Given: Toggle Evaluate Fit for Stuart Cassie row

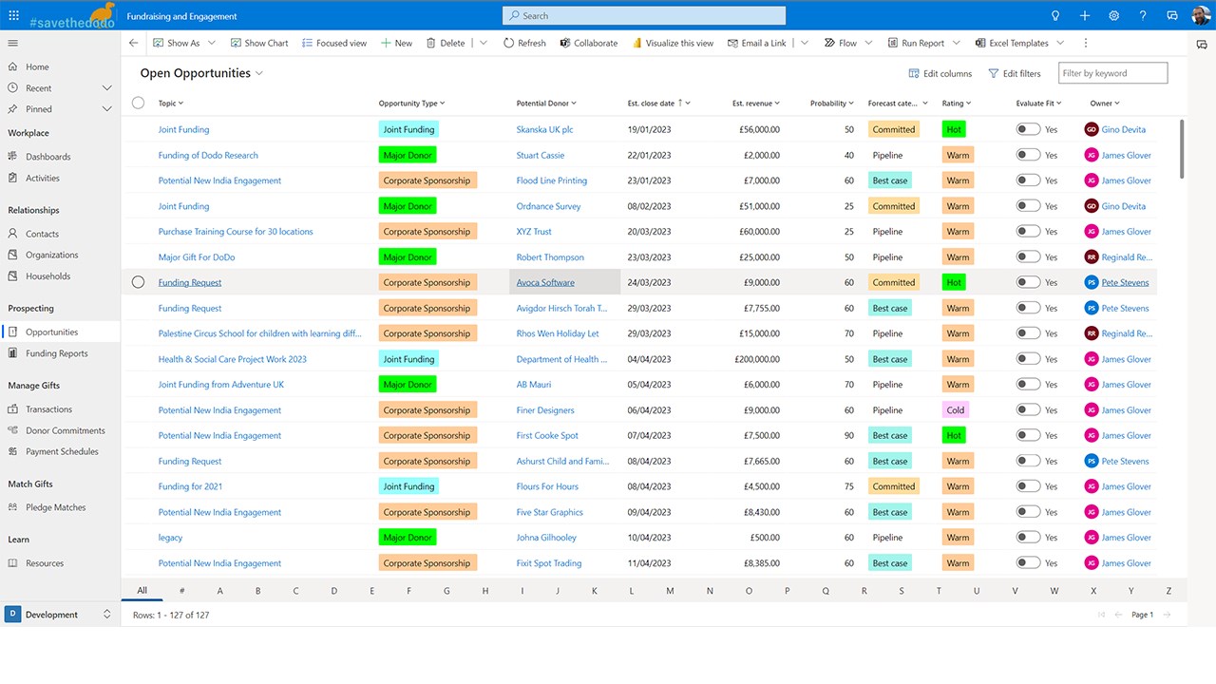Looking at the screenshot, I should [x=1028, y=155].
